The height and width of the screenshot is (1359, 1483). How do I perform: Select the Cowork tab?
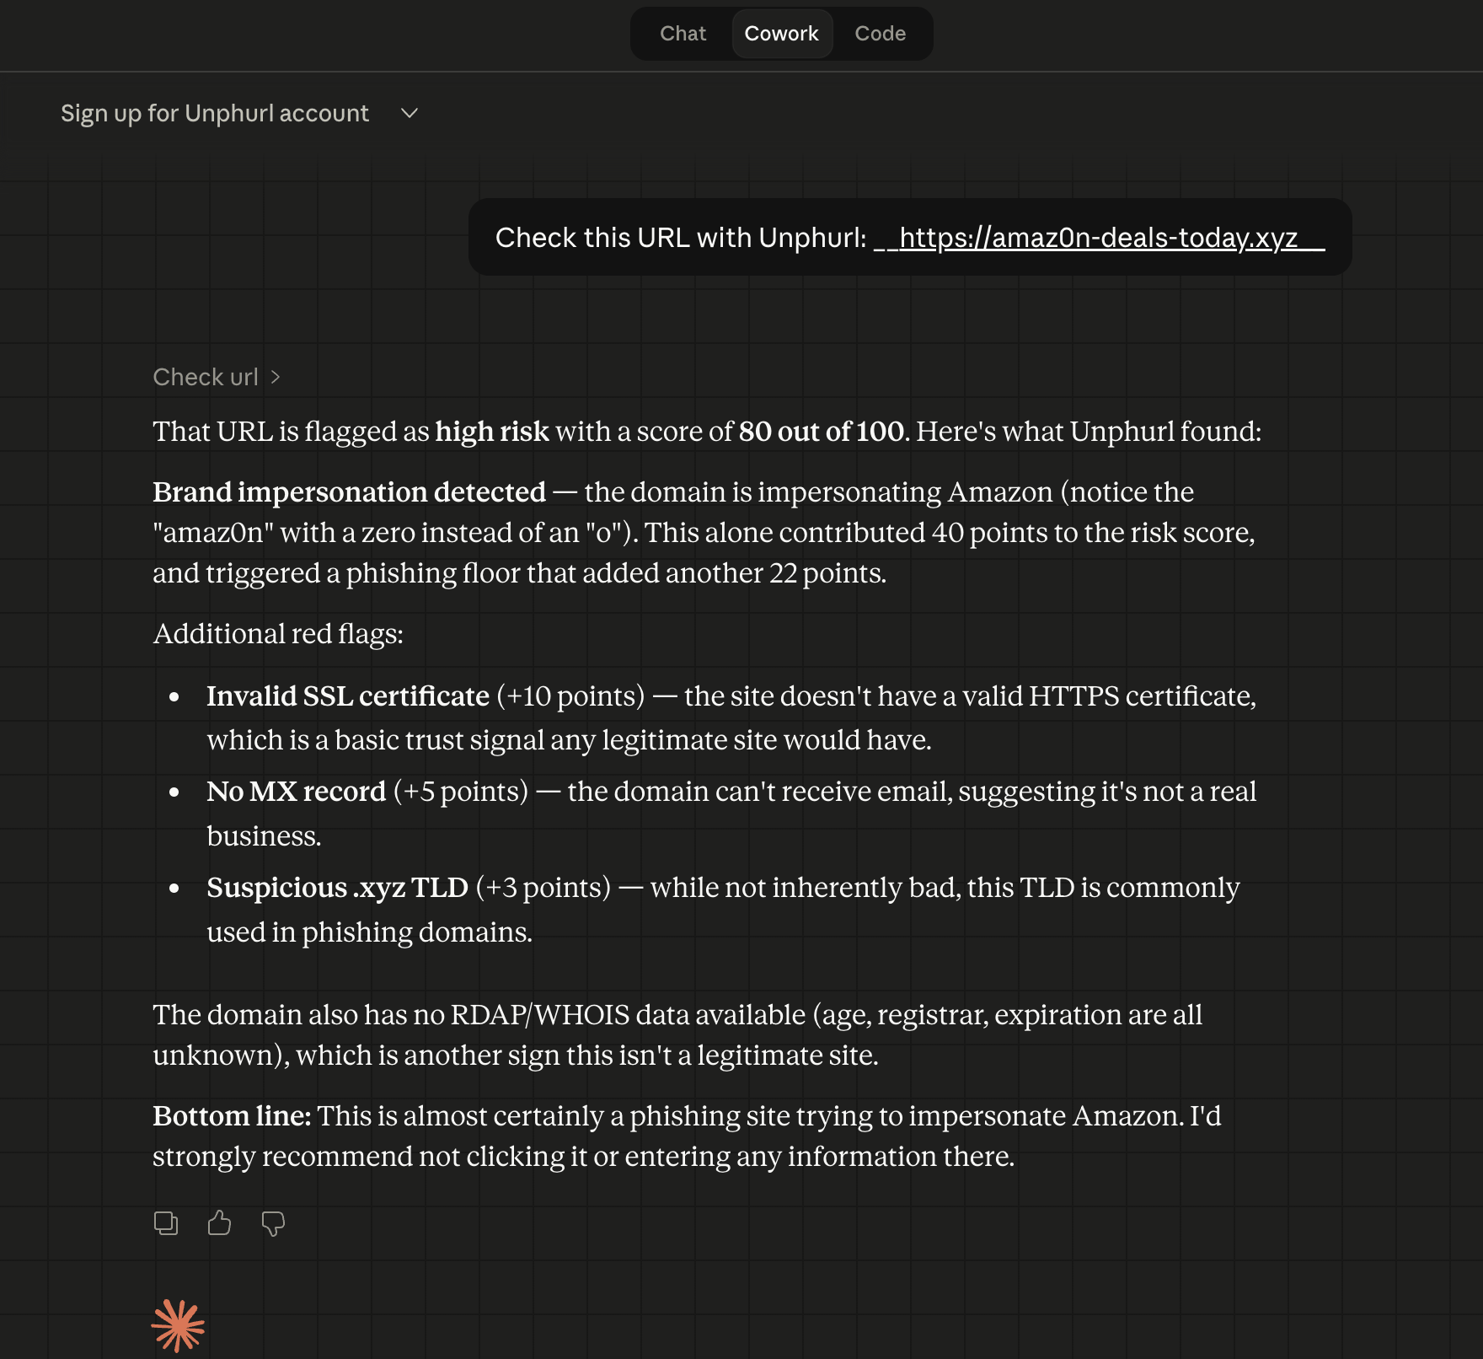pyautogui.click(x=781, y=34)
